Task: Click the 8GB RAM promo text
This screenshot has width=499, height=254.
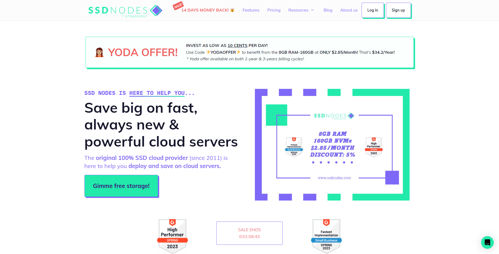Action: [x=333, y=134]
